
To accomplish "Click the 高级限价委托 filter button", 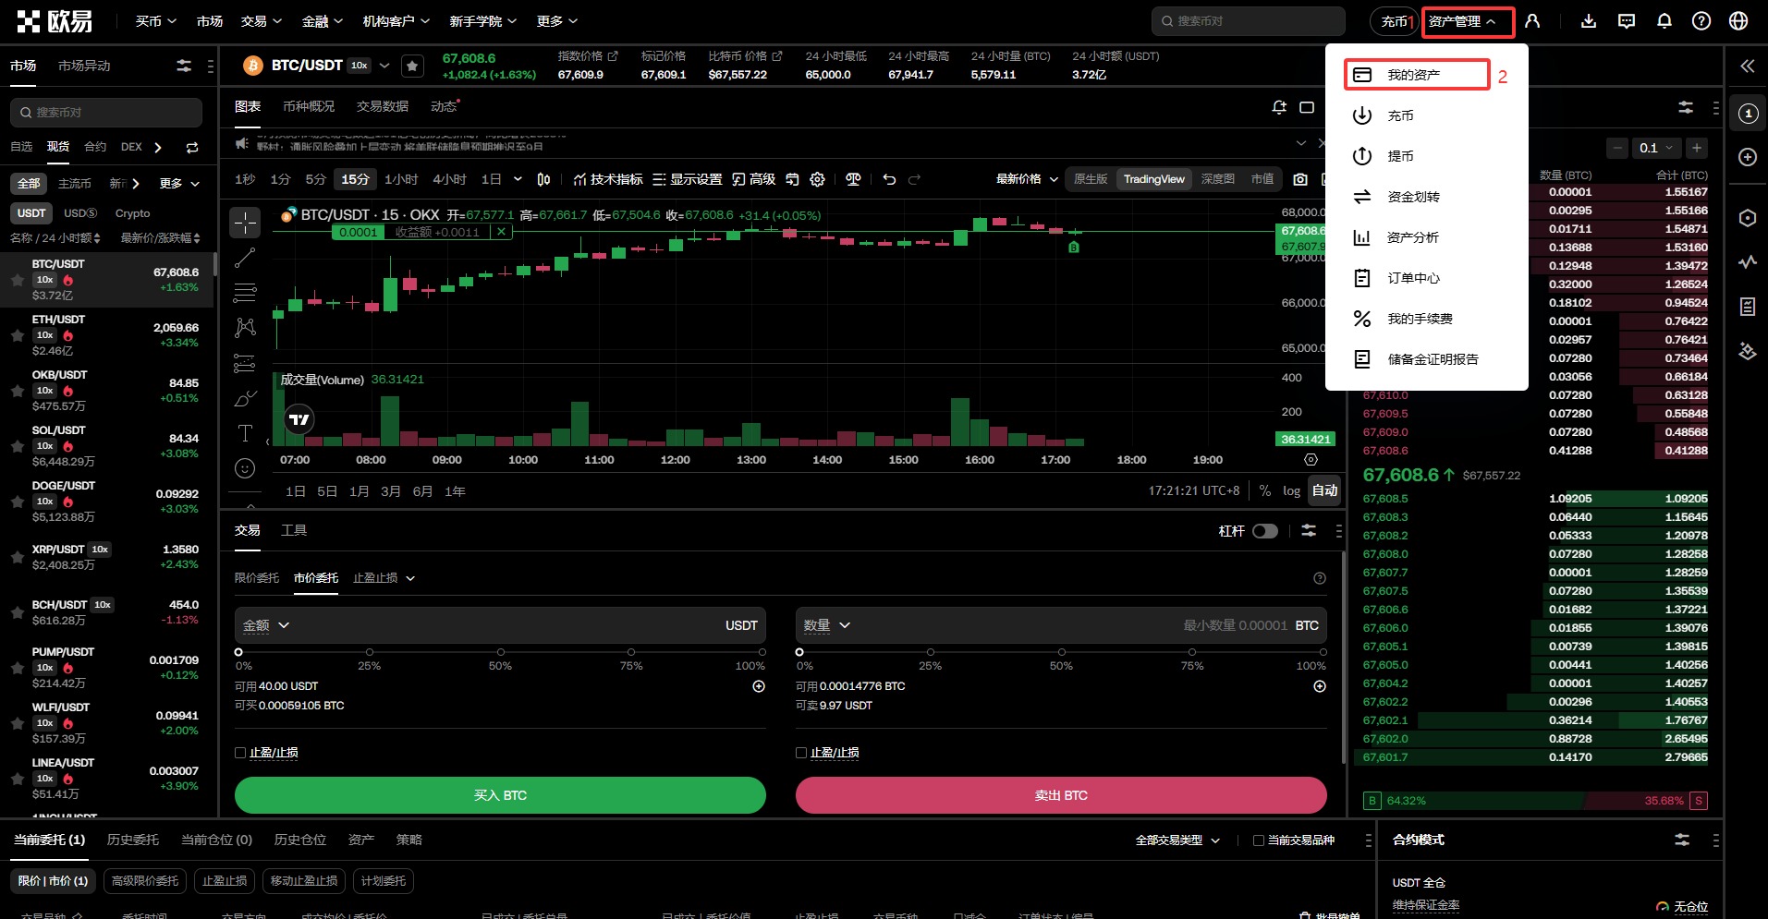I will click(x=145, y=881).
